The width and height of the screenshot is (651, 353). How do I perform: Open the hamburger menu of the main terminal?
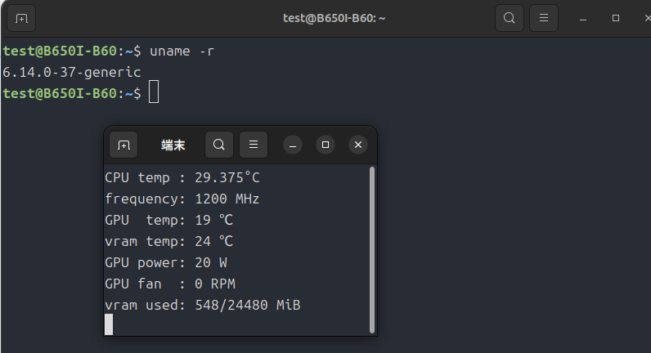544,17
